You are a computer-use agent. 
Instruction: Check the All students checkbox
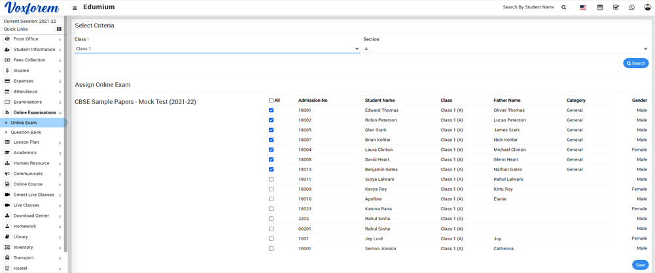[x=271, y=101]
